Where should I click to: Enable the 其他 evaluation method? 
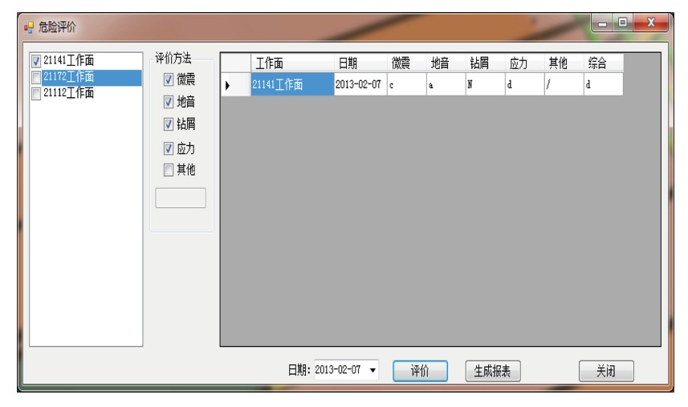click(169, 169)
